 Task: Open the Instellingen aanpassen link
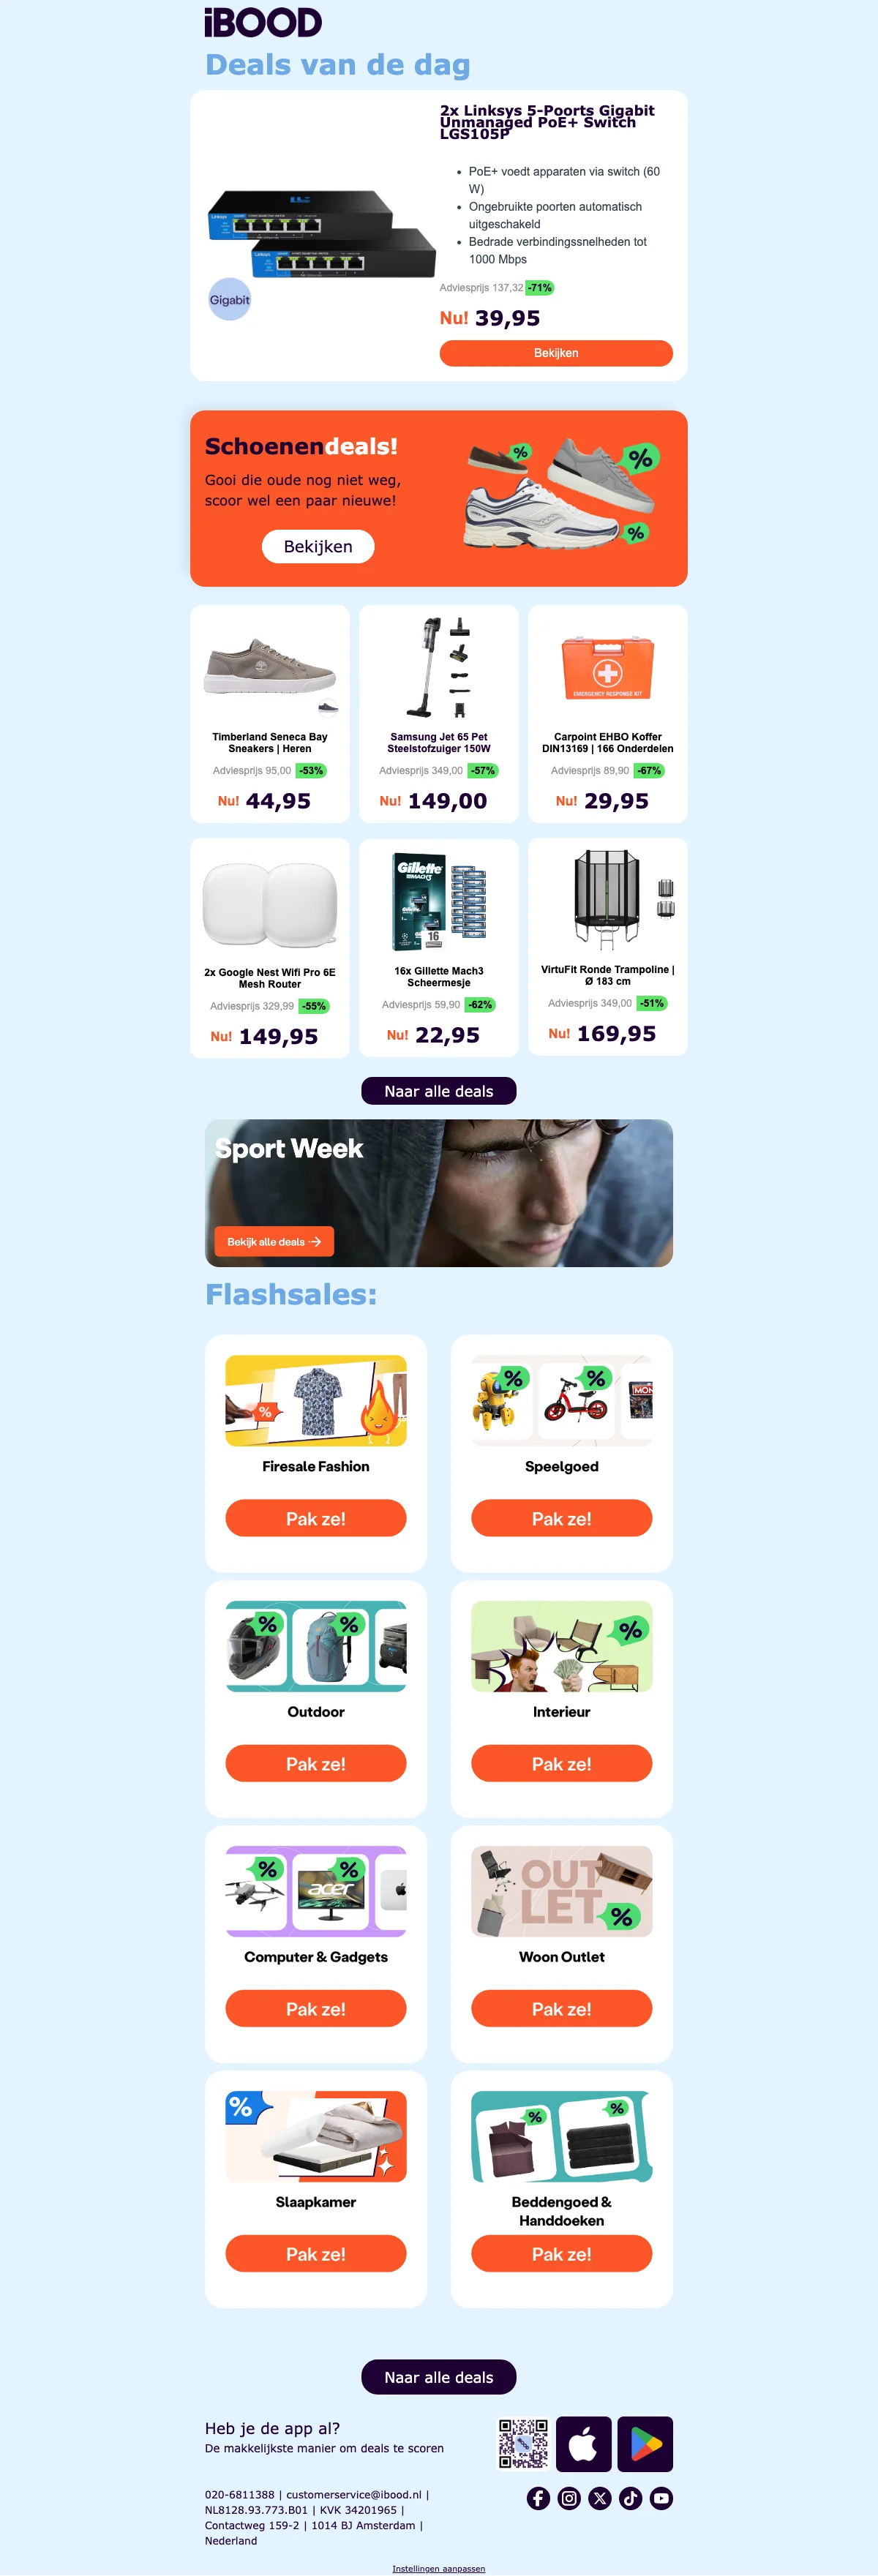coord(439,2568)
